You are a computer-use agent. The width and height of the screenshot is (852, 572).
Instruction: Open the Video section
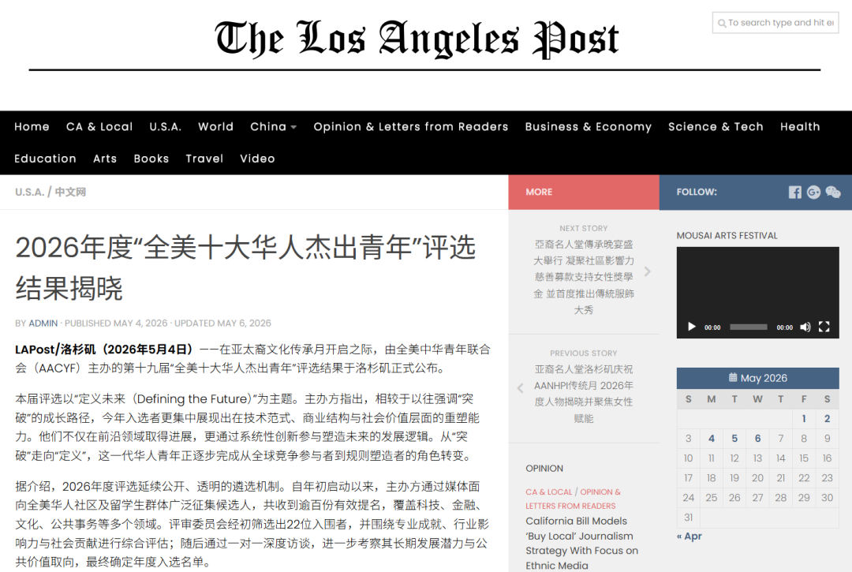tap(257, 159)
